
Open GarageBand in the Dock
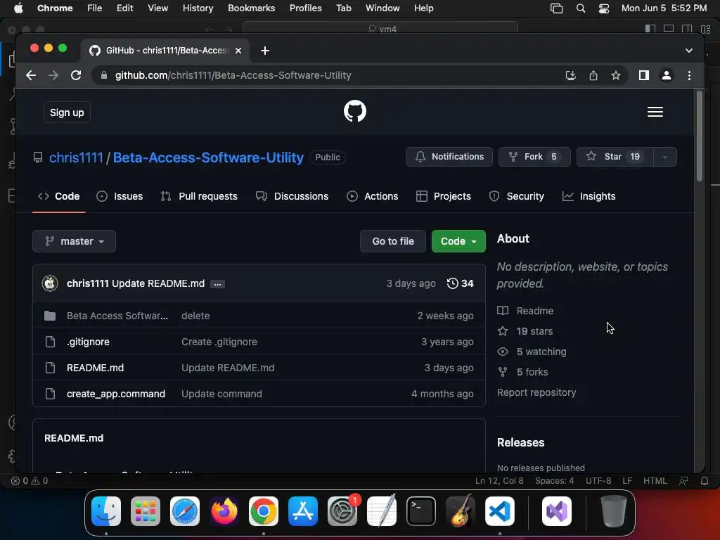(x=461, y=511)
